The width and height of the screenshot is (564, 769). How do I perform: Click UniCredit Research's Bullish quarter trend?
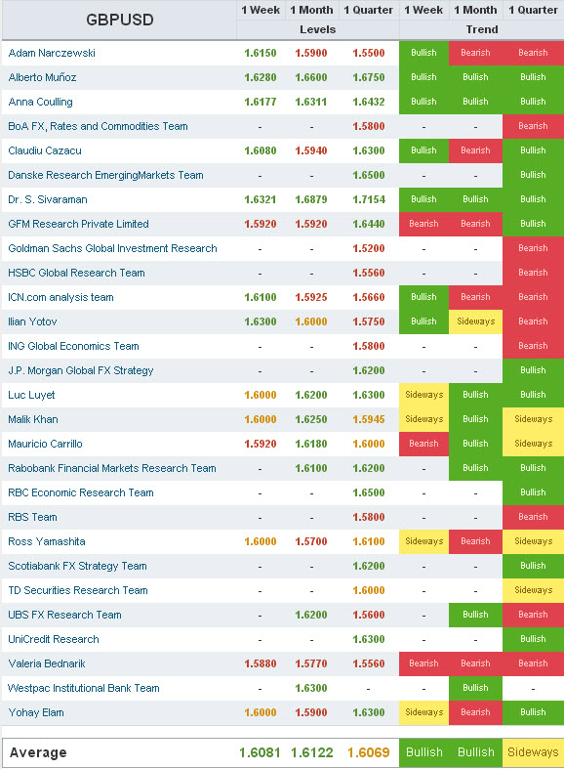coord(533,639)
